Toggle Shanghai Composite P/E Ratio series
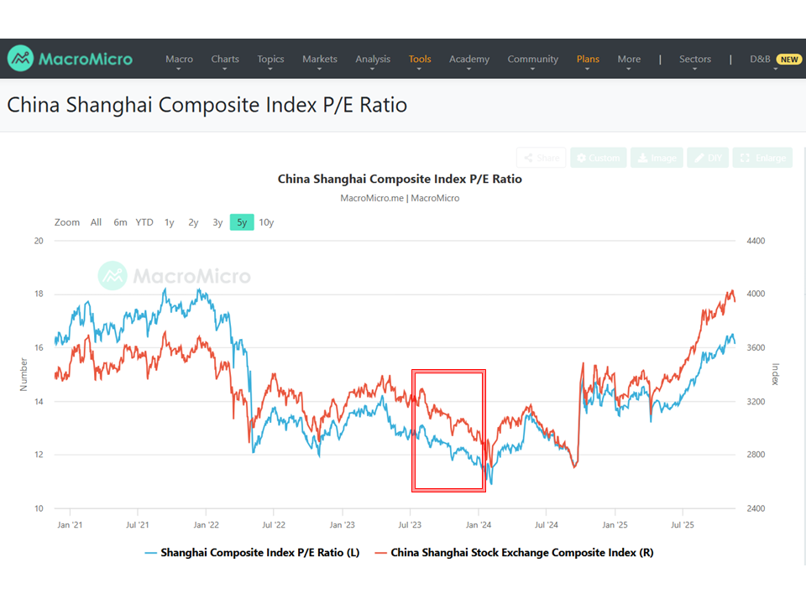 pos(252,553)
